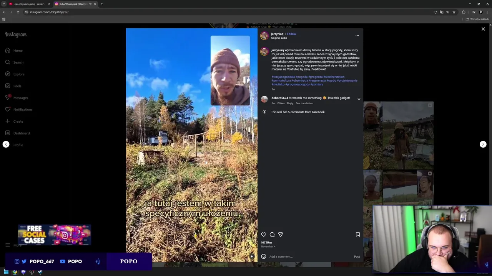Open the browser profile avatar
This screenshot has width=492, height=276.
click(481, 12)
